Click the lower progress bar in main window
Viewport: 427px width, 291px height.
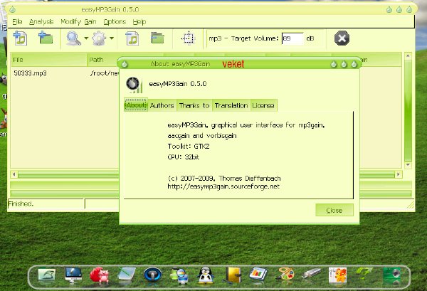(x=64, y=194)
